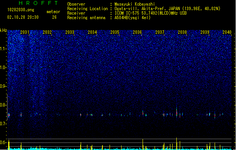Click the HROFFT title text
236x150 pixels.
click(38, 3)
